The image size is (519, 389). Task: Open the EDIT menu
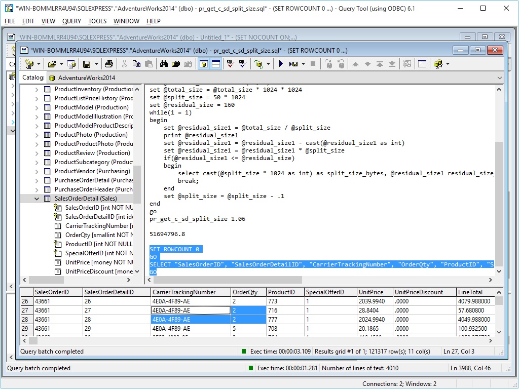point(28,21)
